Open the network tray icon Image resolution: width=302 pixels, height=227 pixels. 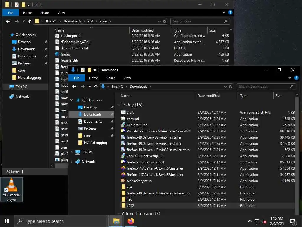coord(257,221)
